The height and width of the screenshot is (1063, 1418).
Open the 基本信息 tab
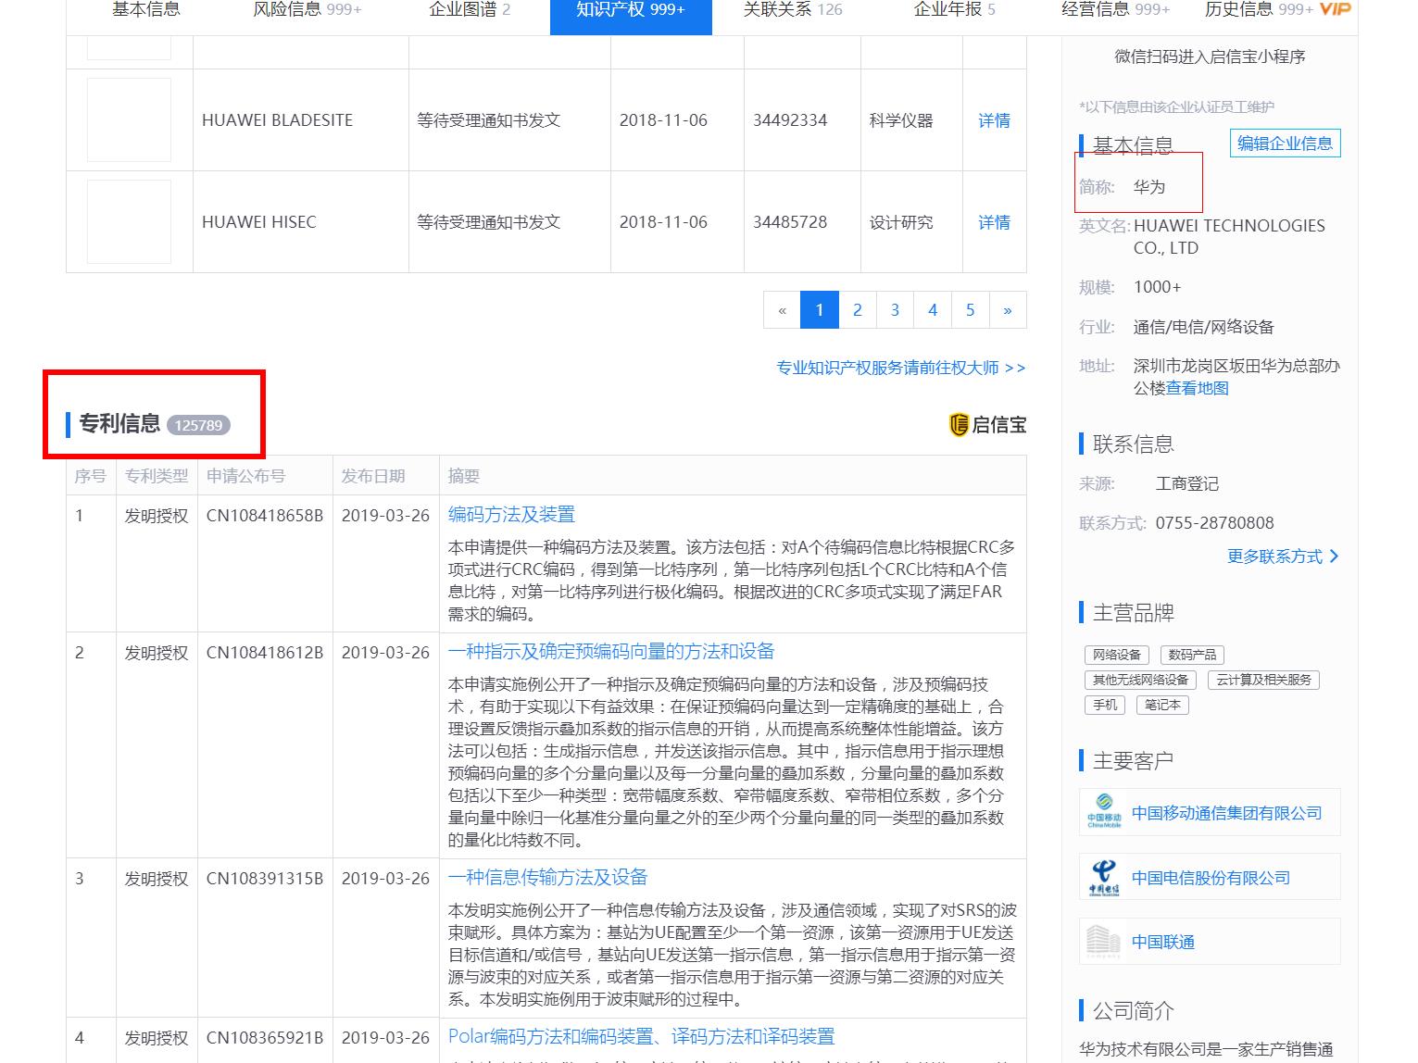point(146,9)
